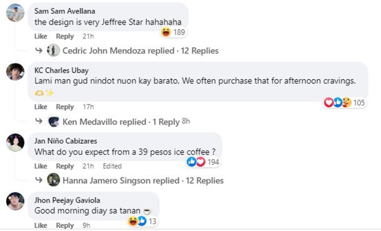Show edit history of Jan's comment
Viewport: 381px width, 231px height.
(x=112, y=166)
